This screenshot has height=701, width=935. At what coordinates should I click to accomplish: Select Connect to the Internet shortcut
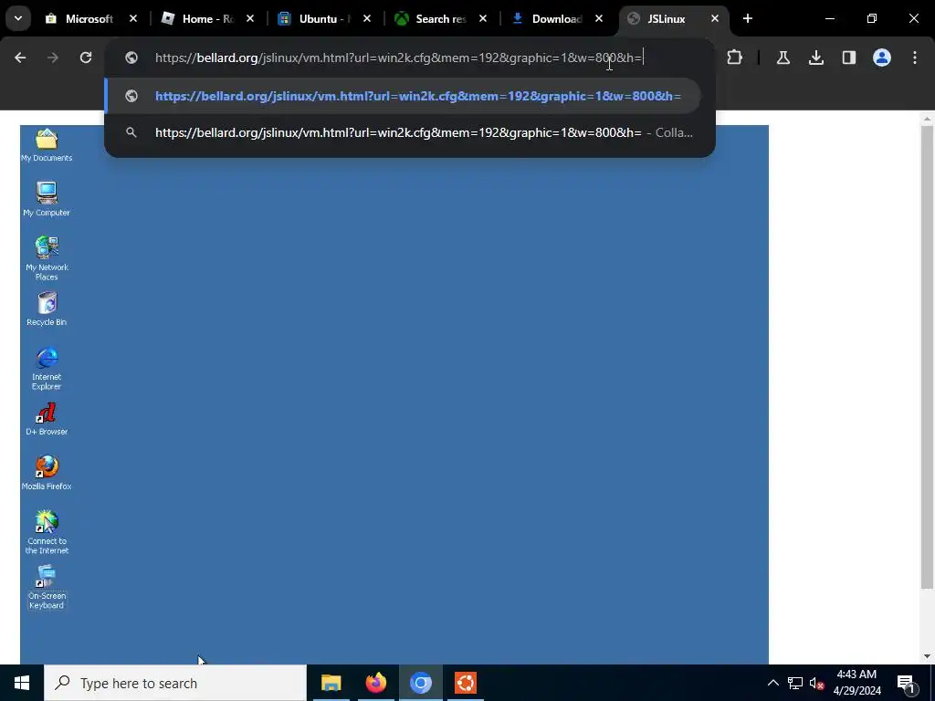click(47, 532)
